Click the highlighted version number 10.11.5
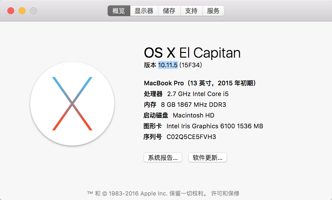Image resolution: width=332 pixels, height=200 pixels. point(168,65)
